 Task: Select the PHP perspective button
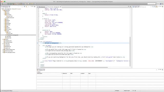click(x=161, y=4)
